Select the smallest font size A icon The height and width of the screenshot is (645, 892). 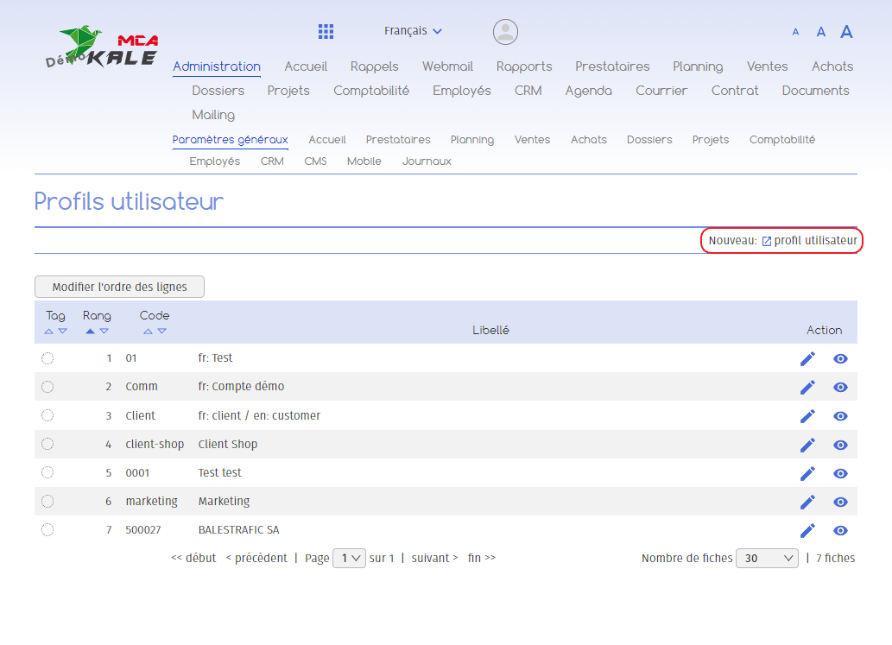click(x=795, y=32)
